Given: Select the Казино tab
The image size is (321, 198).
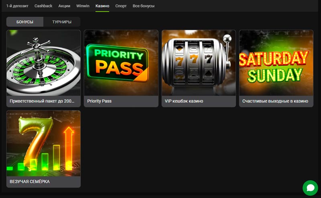Looking at the screenshot, I should [102, 6].
